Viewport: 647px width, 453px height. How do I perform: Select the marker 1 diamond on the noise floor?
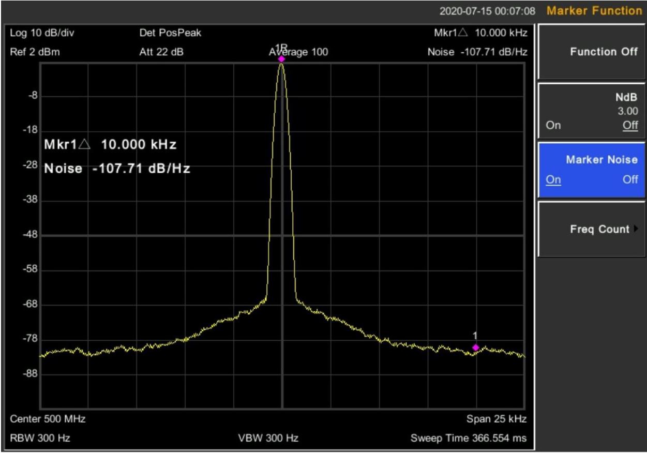point(476,347)
